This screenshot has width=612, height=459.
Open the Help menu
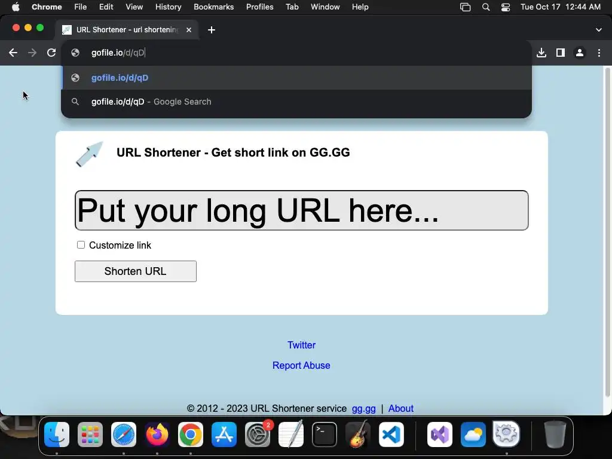coord(360,7)
